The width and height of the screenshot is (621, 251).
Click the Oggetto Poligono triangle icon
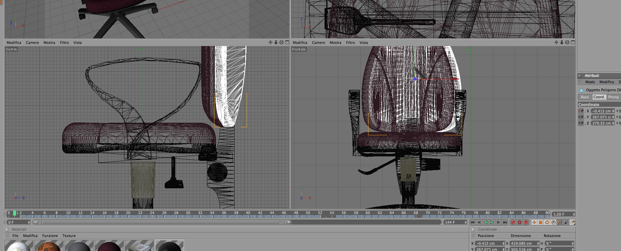coord(581,90)
